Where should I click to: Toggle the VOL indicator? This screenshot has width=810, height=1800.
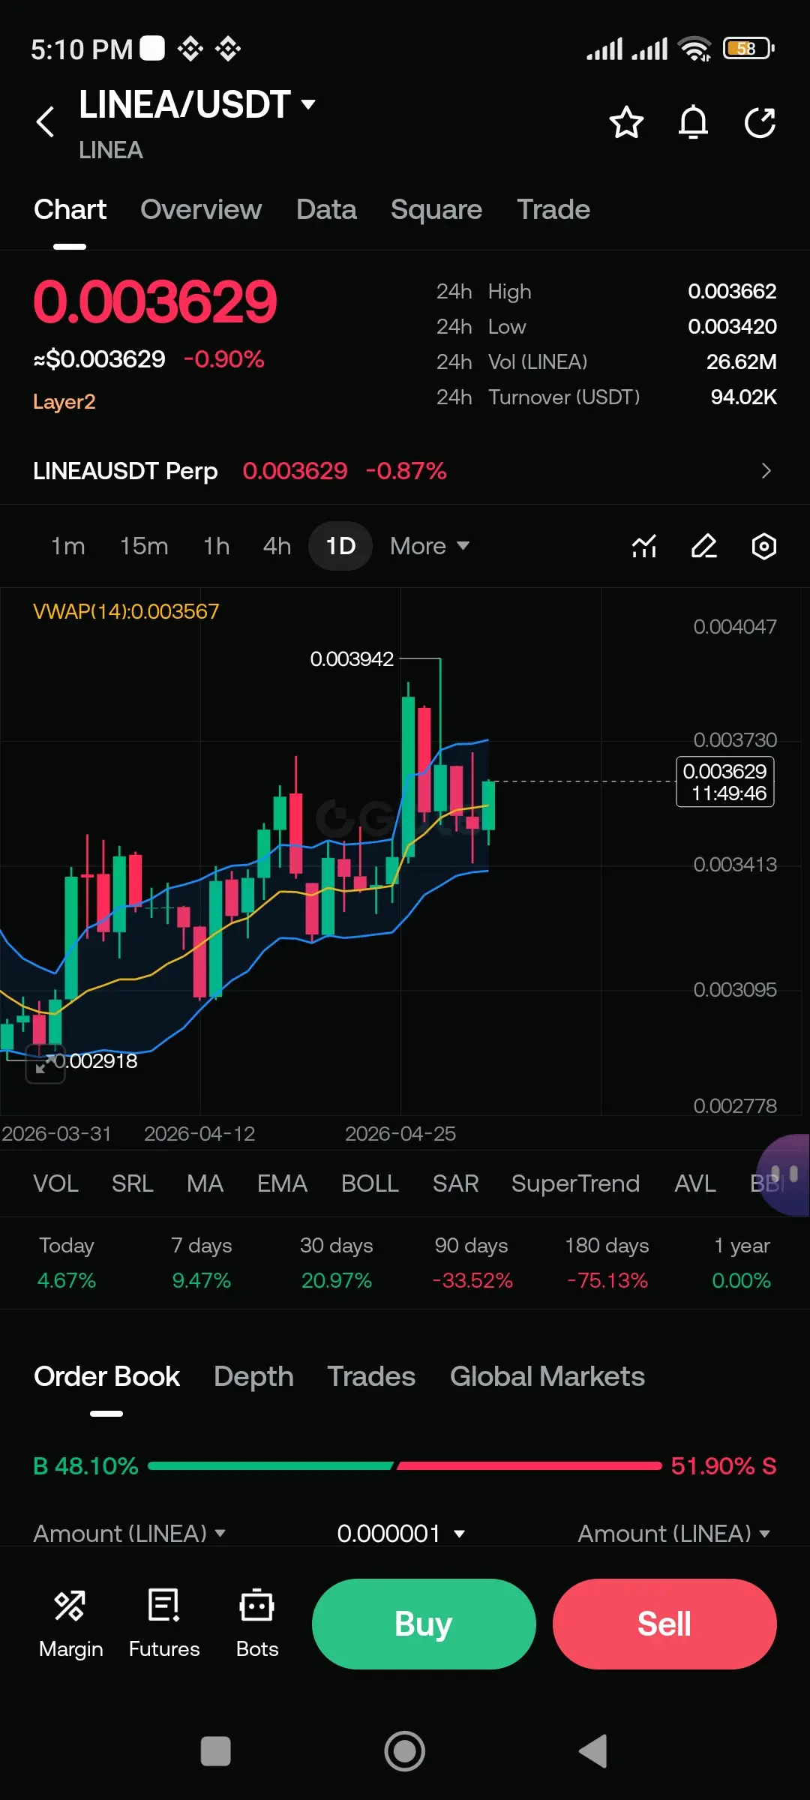[x=56, y=1183]
